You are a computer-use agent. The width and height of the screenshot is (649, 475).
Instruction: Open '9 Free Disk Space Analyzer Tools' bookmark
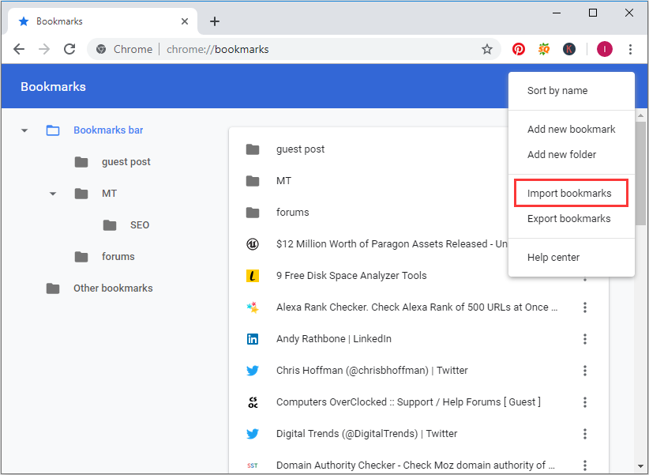351,276
